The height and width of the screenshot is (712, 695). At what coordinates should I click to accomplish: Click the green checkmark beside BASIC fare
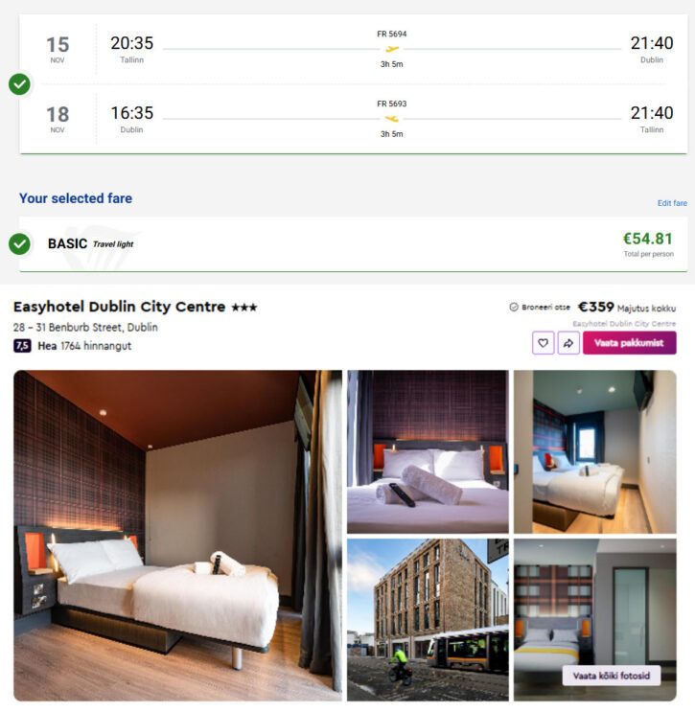[19, 243]
